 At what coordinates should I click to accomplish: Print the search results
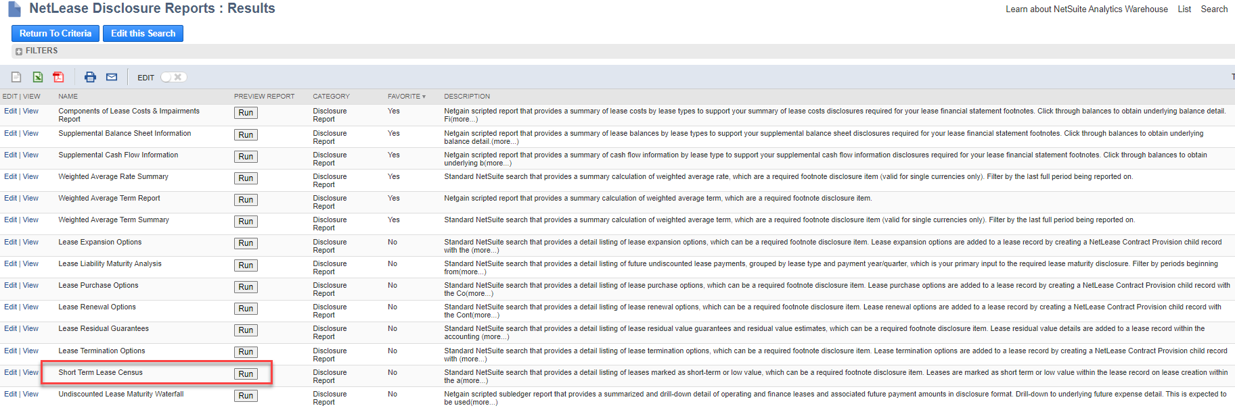[90, 77]
